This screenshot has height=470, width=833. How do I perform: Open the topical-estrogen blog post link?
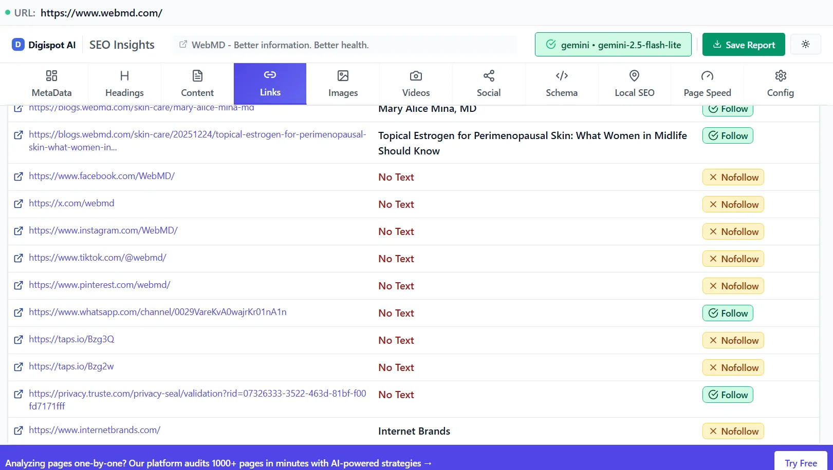(x=197, y=141)
